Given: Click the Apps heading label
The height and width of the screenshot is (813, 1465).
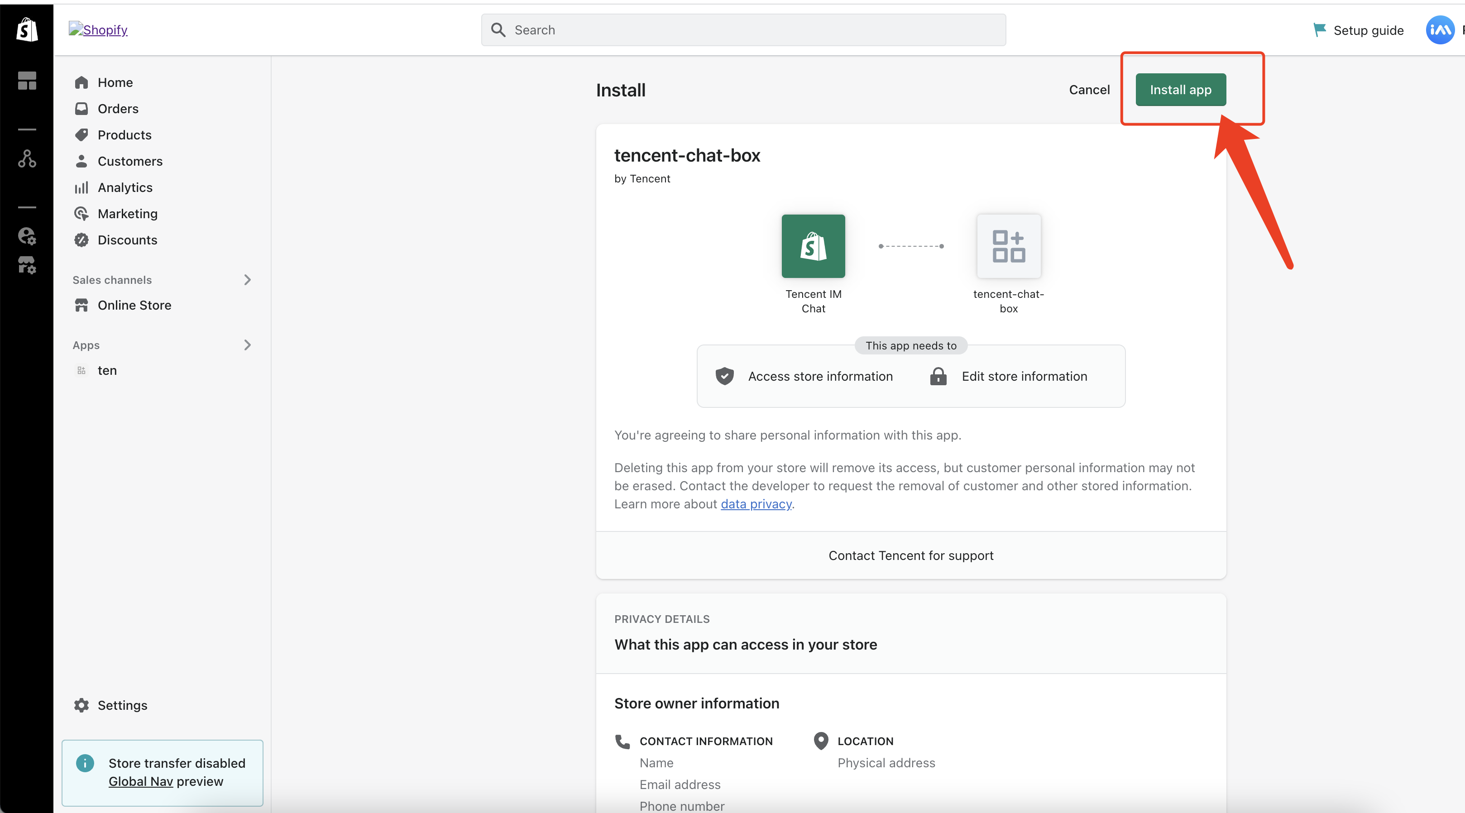Looking at the screenshot, I should click(86, 345).
